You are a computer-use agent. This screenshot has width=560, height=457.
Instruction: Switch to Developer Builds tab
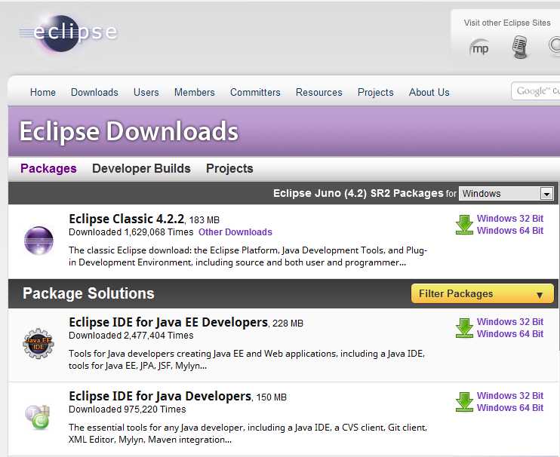(141, 168)
